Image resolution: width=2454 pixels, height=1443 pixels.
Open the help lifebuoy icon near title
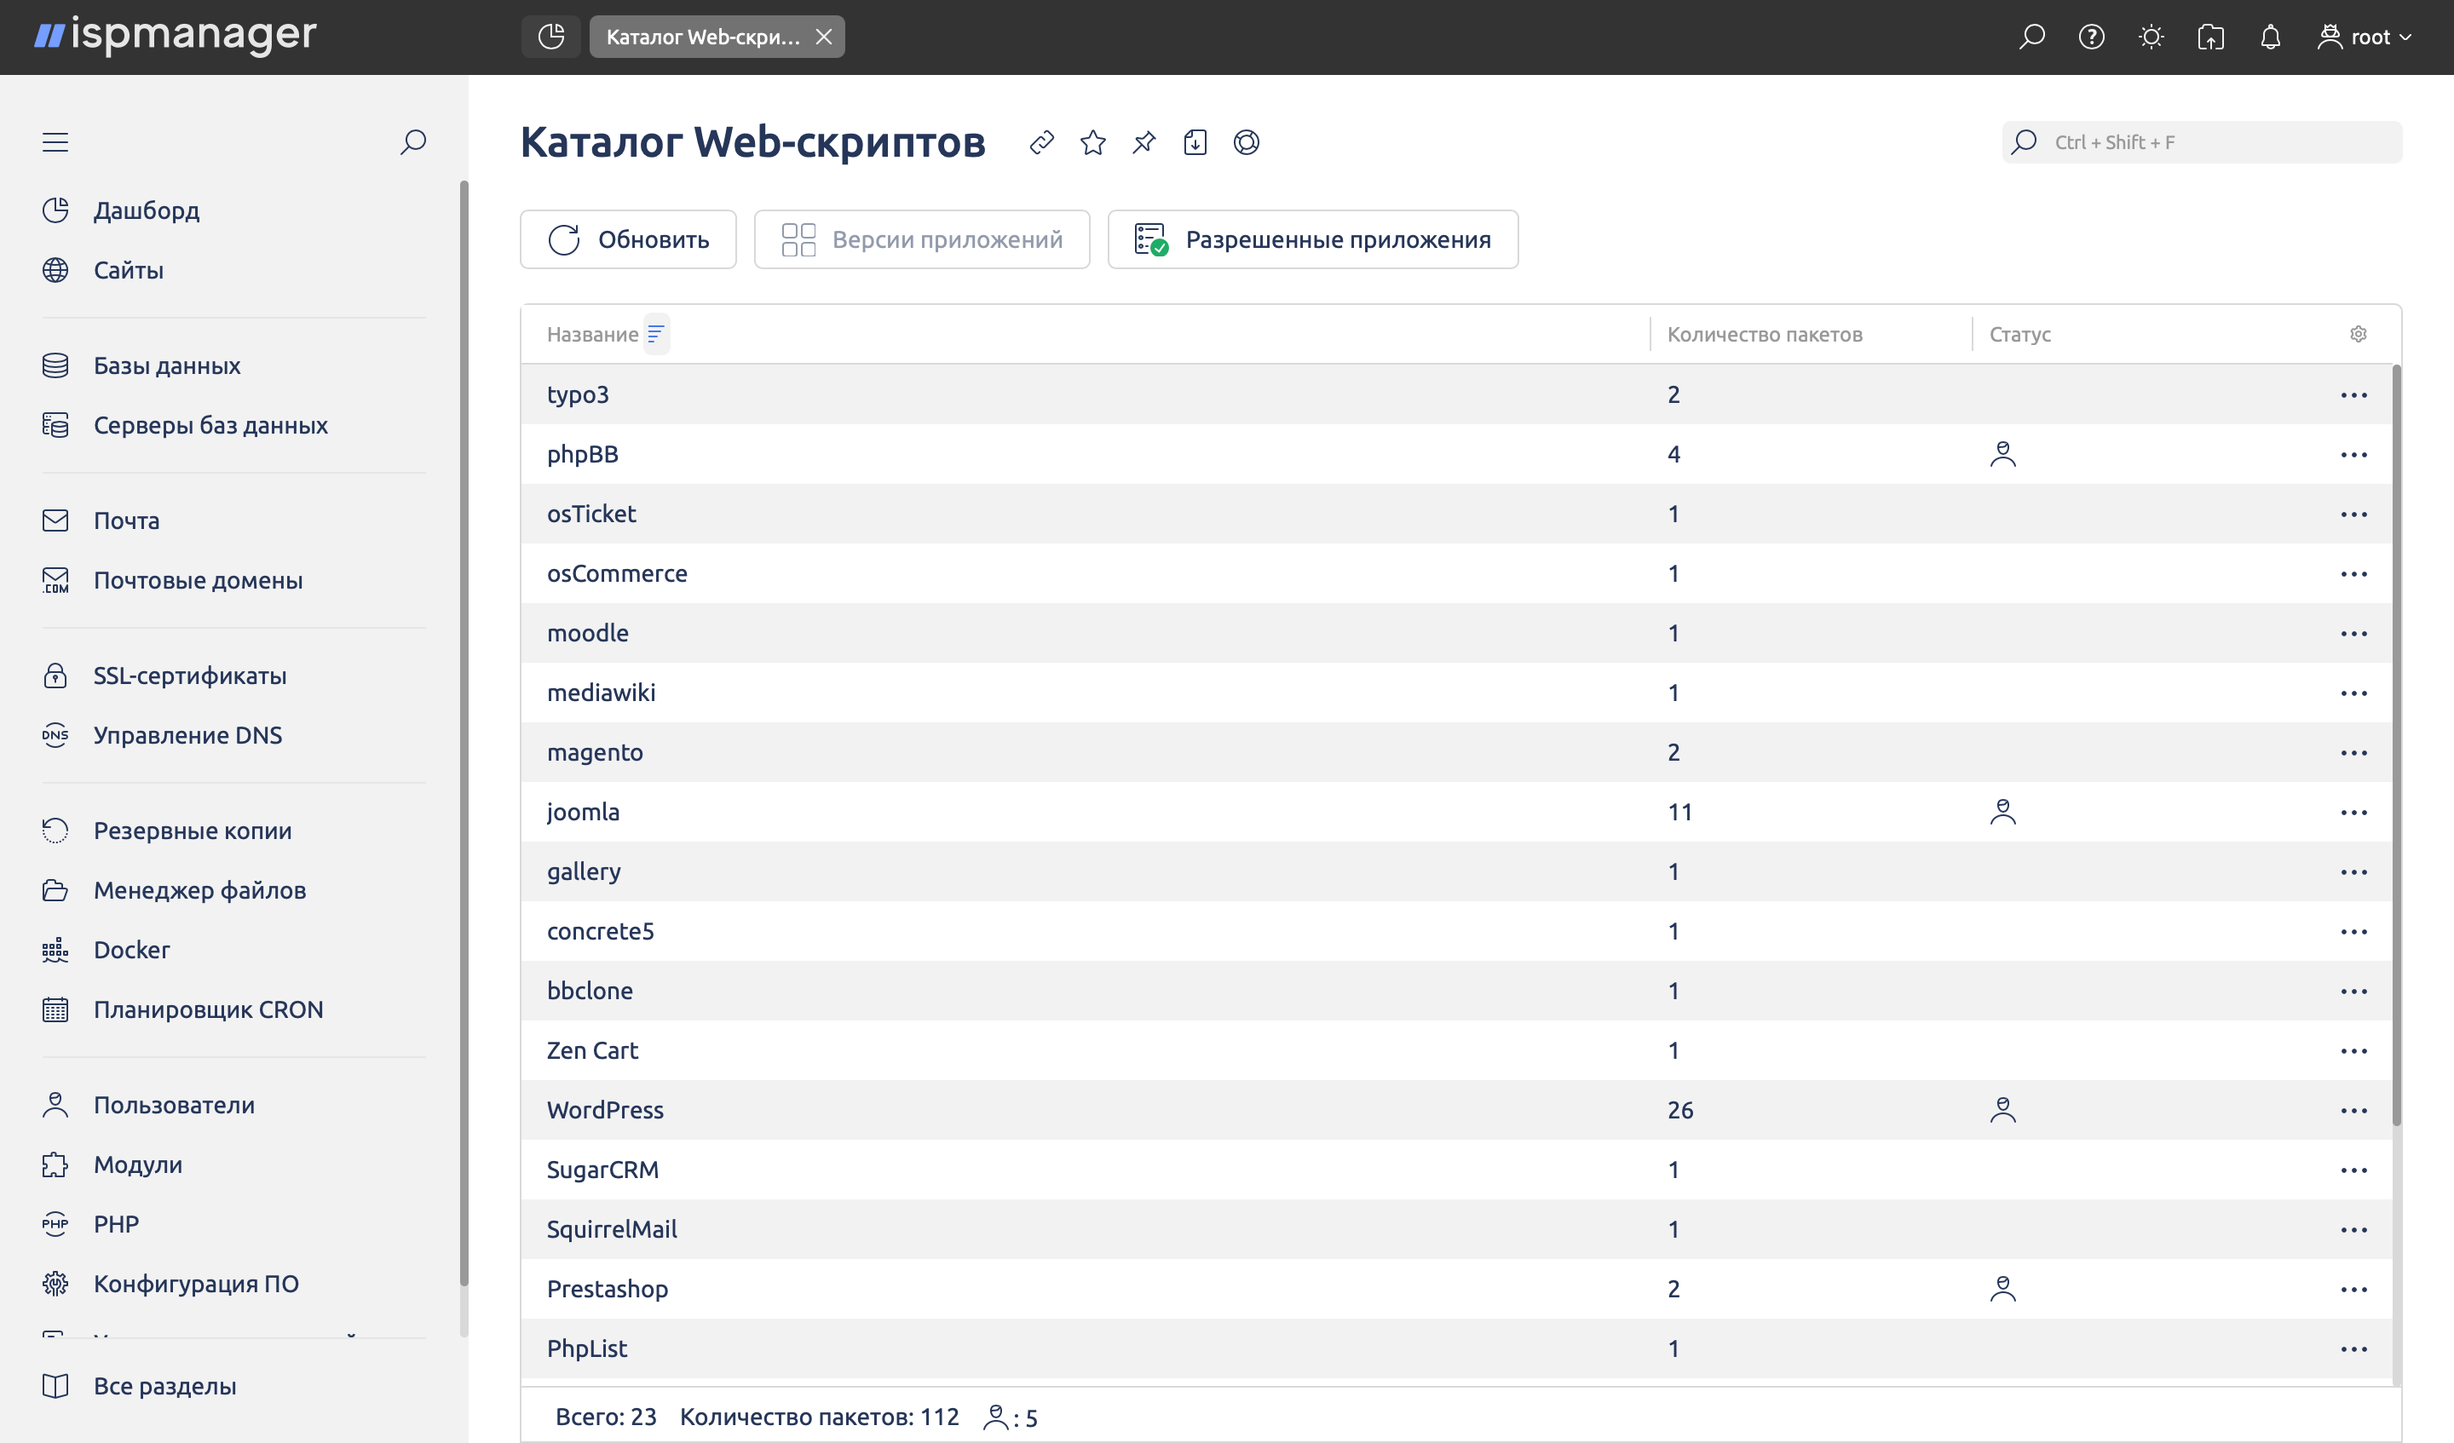(1247, 143)
